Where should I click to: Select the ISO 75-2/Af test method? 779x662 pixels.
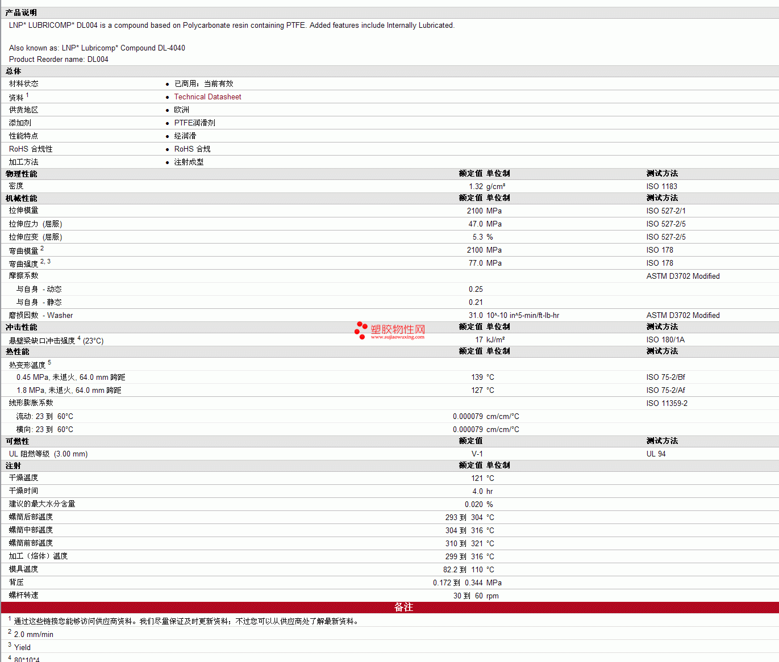(x=666, y=391)
